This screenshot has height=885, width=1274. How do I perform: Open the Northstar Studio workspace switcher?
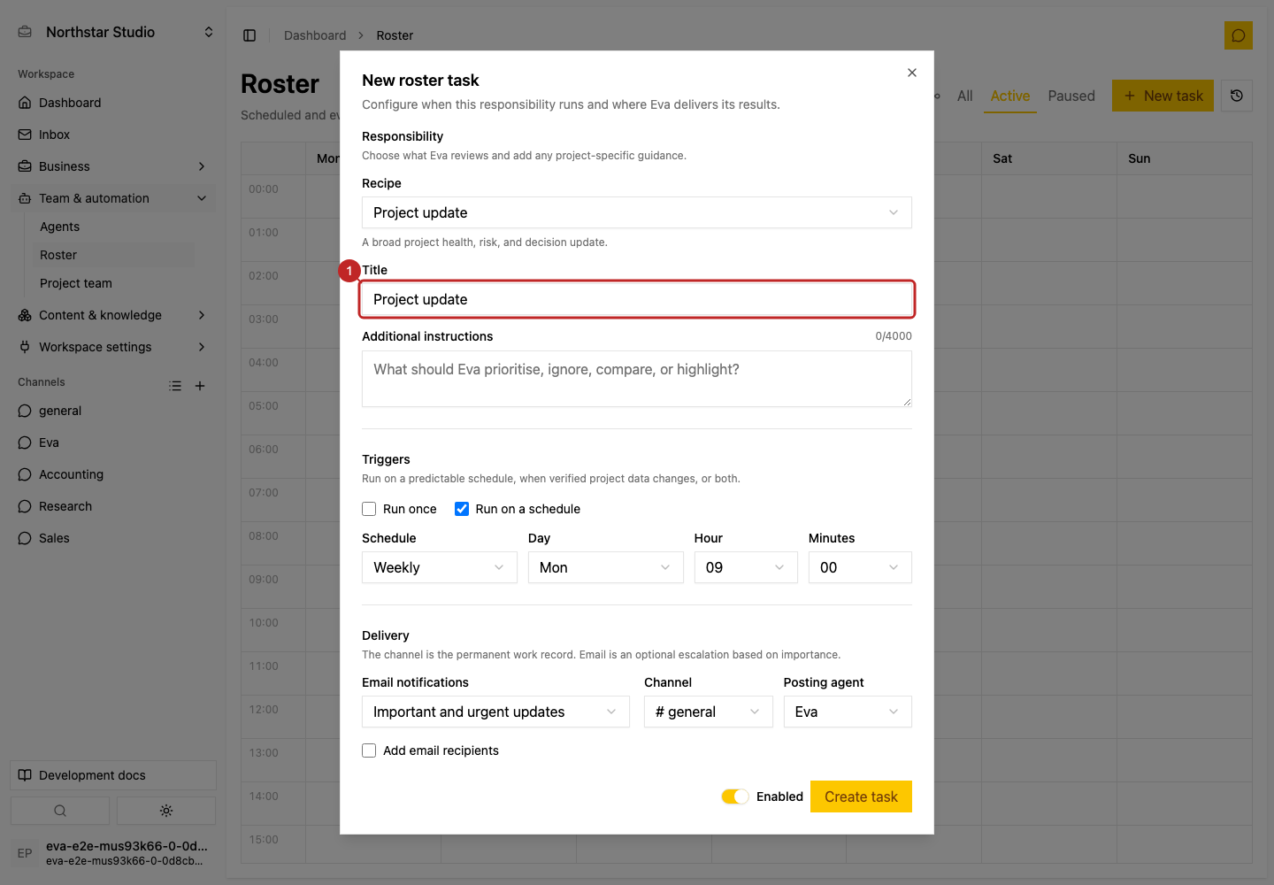click(117, 32)
